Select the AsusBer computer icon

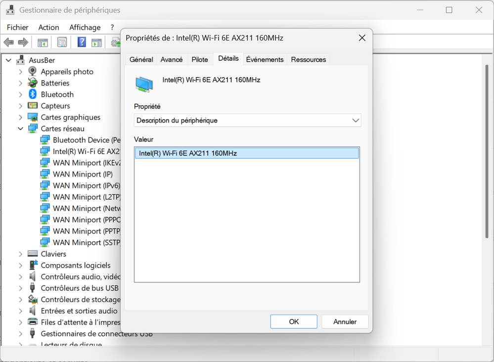21,60
